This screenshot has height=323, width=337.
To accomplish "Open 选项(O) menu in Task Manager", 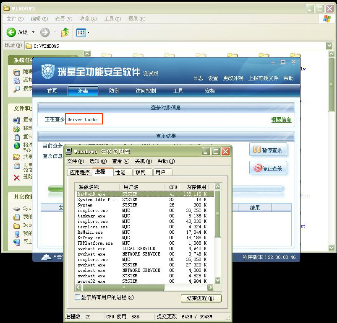I will click(x=98, y=161).
